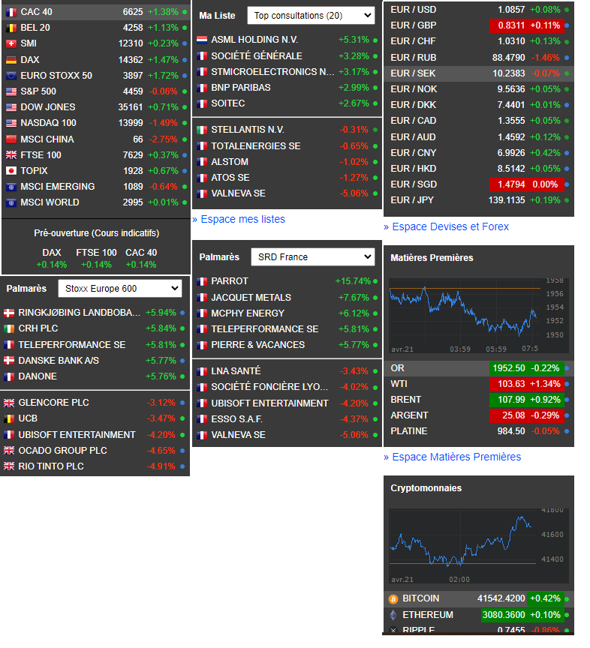Click the France flag beside CAC 40
This screenshot has width=590, height=648.
tap(11, 12)
